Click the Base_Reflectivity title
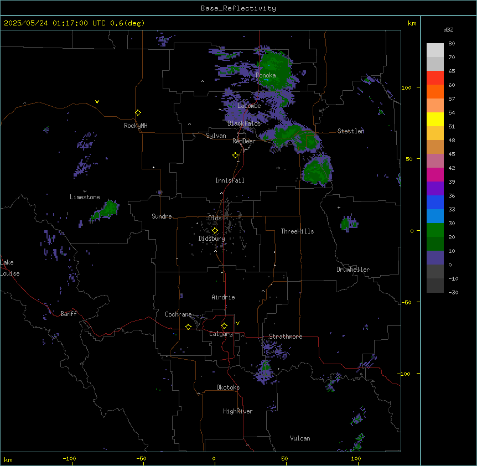The image size is (477, 466). pyautogui.click(x=239, y=8)
